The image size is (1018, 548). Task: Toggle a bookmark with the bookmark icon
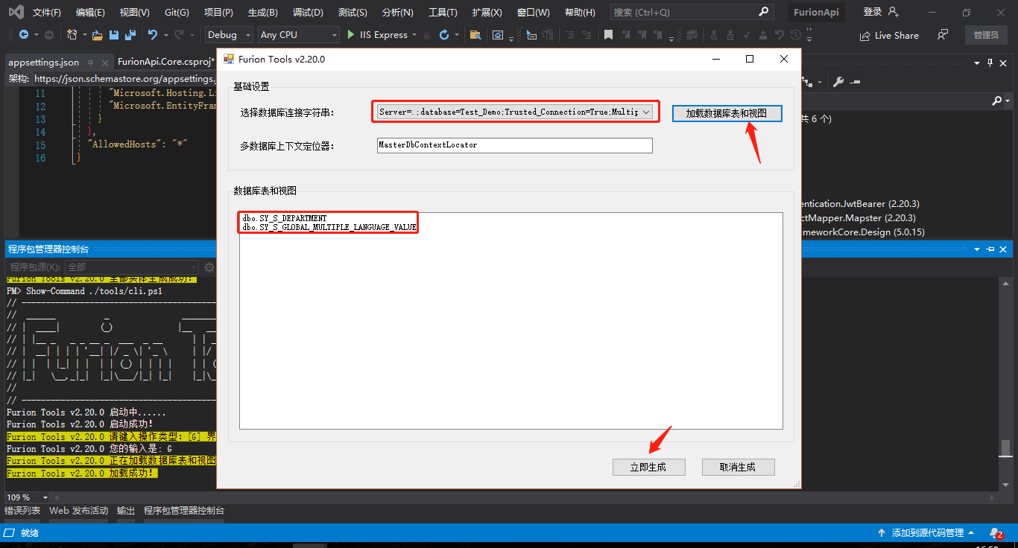pyautogui.click(x=608, y=34)
